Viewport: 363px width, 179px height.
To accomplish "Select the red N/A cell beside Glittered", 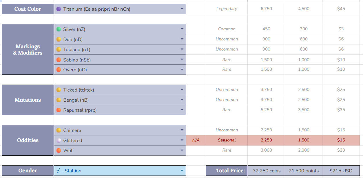I will pos(196,140).
